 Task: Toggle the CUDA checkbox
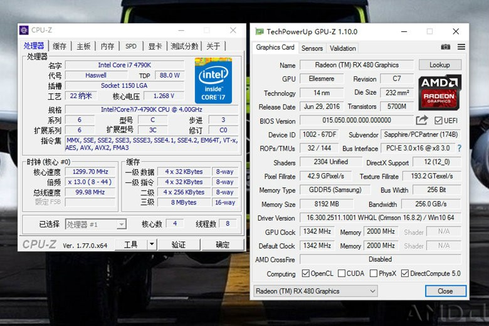click(342, 273)
